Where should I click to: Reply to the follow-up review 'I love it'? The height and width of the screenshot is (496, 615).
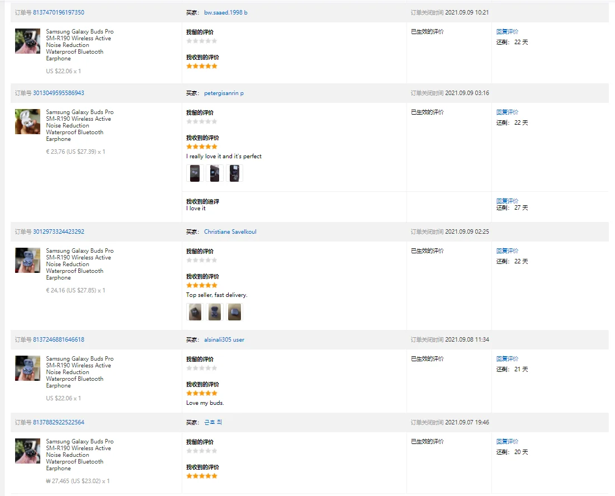pos(507,201)
